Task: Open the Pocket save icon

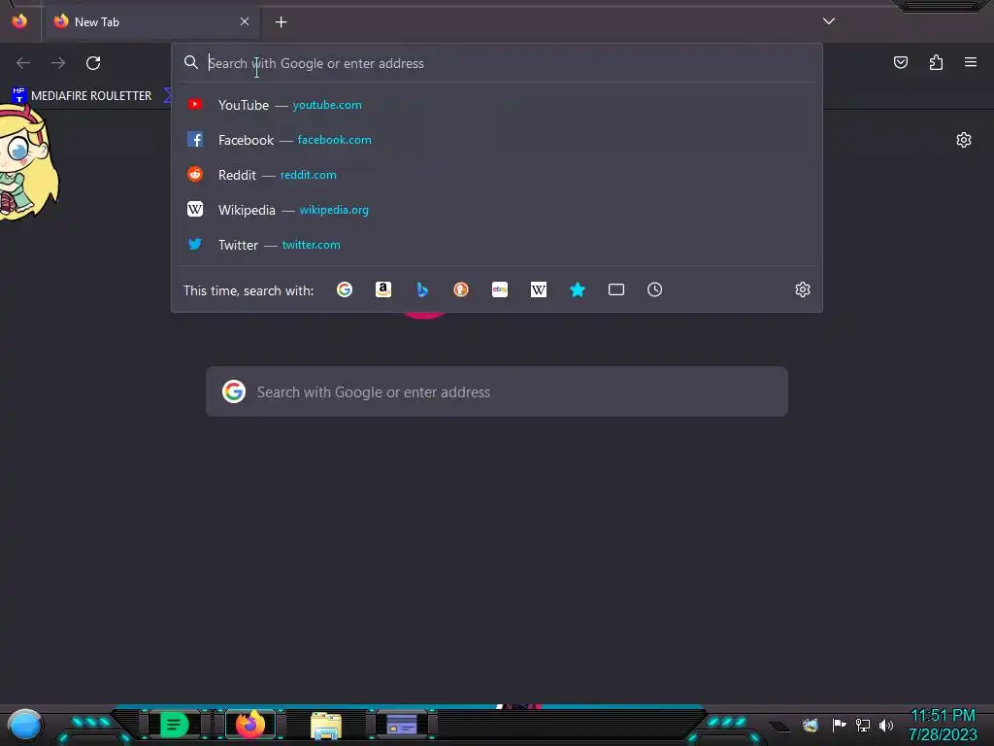Action: [901, 62]
